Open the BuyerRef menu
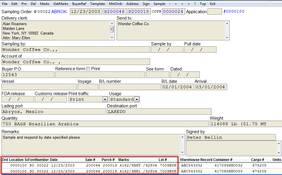 click(x=79, y=4)
